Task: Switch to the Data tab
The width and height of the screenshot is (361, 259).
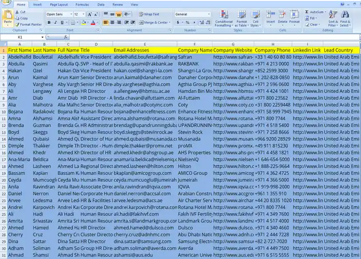Action: pos(101,5)
